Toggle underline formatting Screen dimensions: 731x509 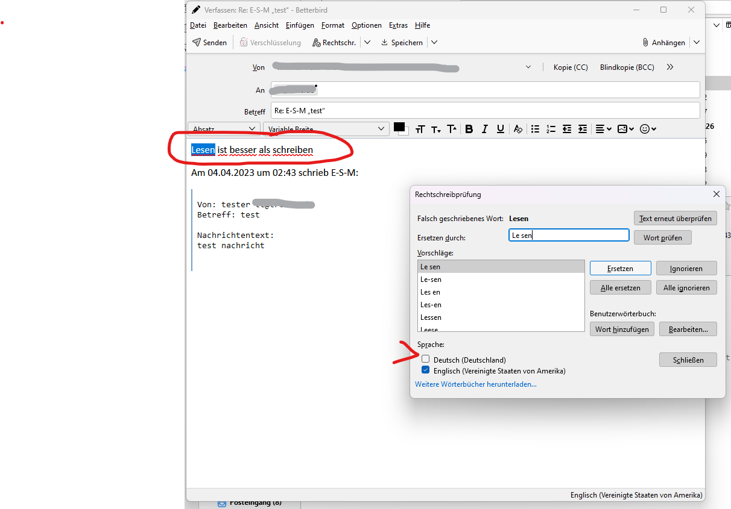(500, 128)
